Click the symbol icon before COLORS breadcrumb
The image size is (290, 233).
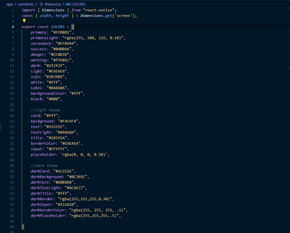pyautogui.click(x=68, y=4)
